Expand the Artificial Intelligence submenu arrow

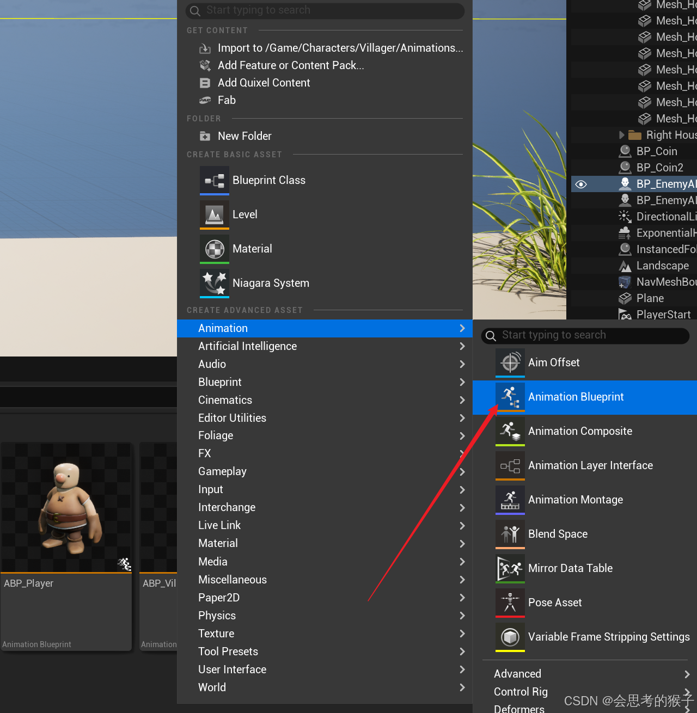click(x=462, y=346)
